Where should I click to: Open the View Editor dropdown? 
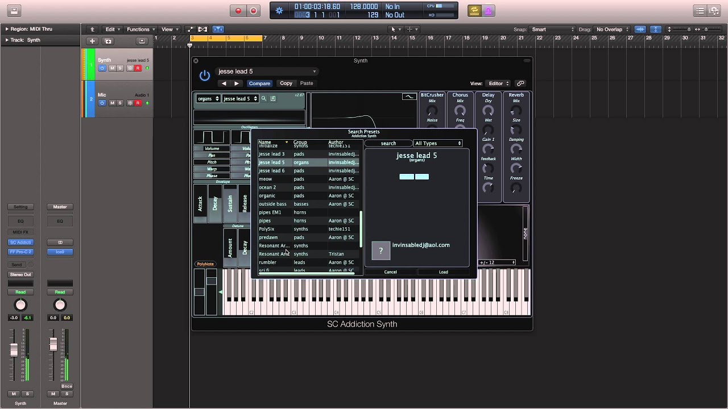point(499,84)
